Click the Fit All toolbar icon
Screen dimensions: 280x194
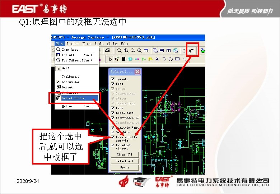coord(146,51)
